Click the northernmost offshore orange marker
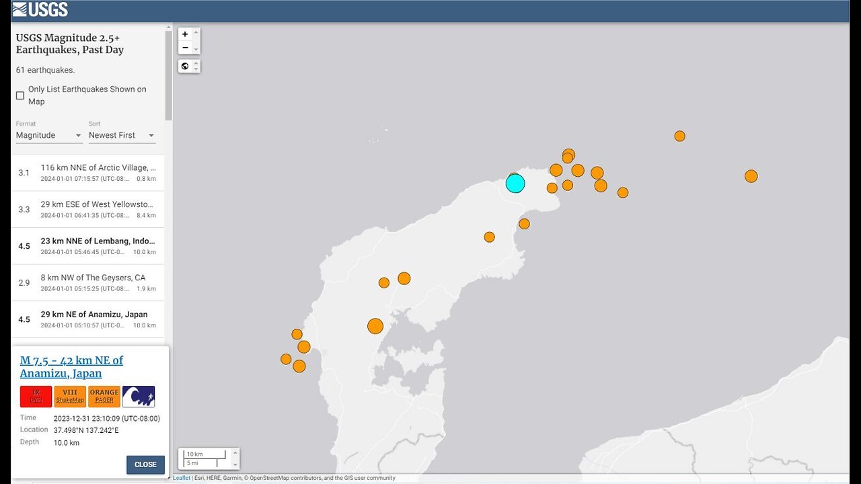Screen dimensions: 861x484 tap(679, 136)
